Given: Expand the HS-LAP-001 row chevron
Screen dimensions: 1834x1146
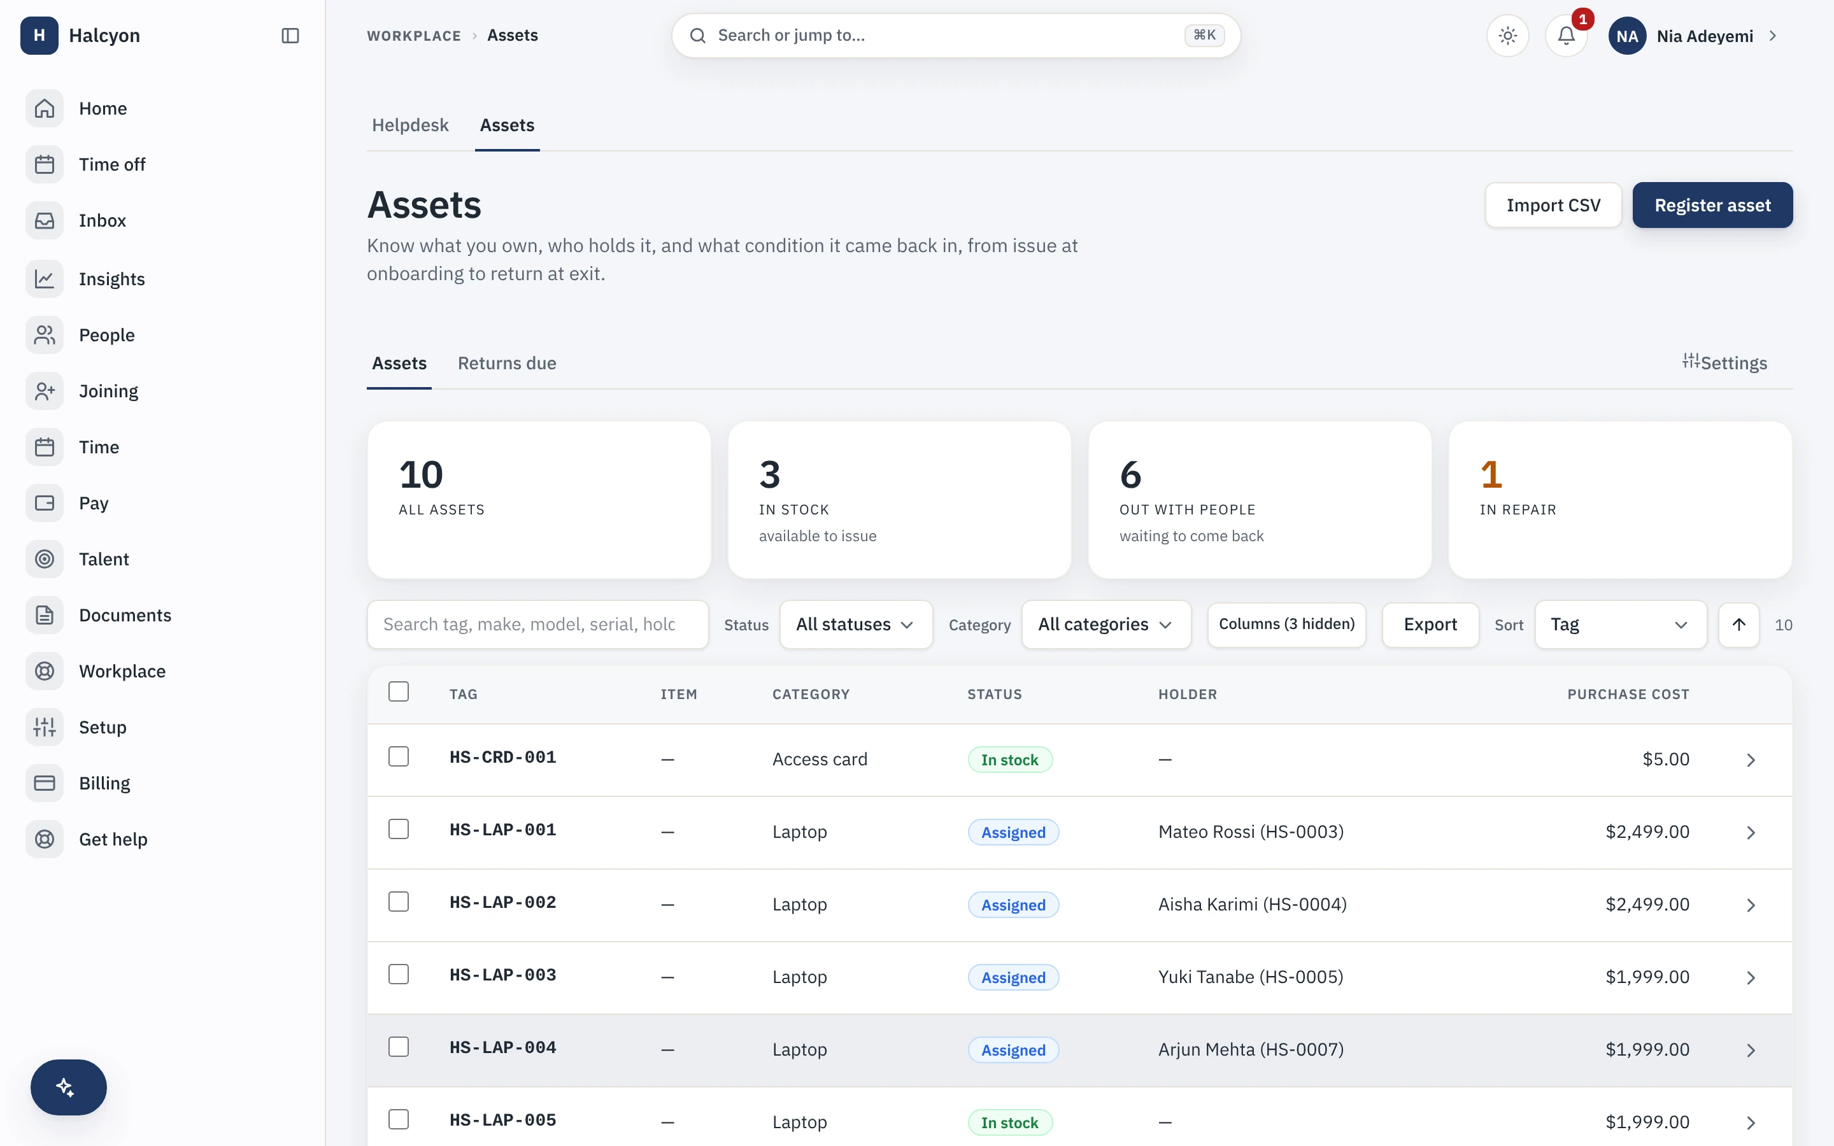Looking at the screenshot, I should click(1751, 832).
